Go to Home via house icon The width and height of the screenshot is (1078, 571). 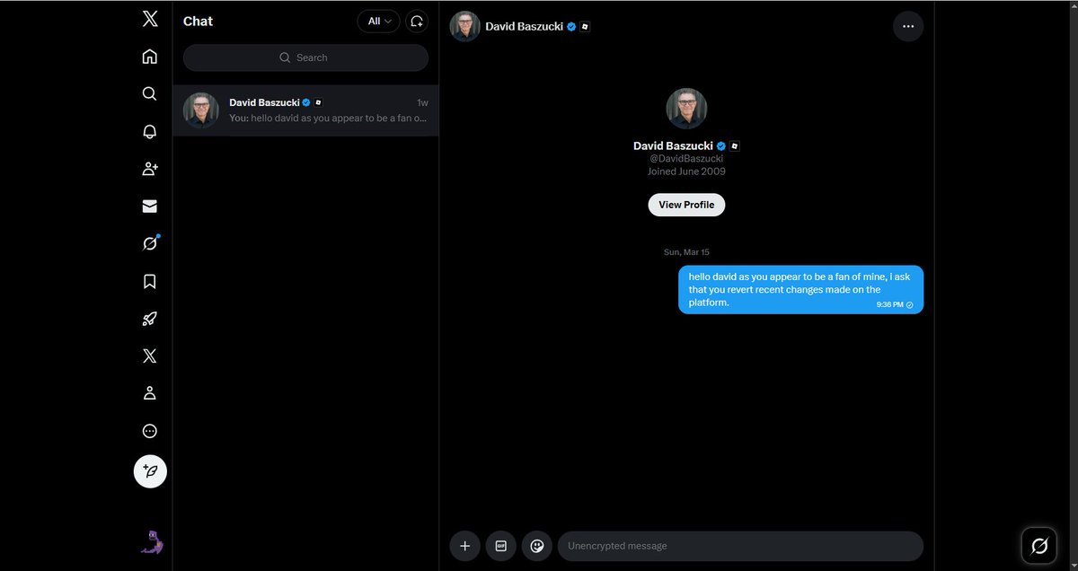click(150, 57)
